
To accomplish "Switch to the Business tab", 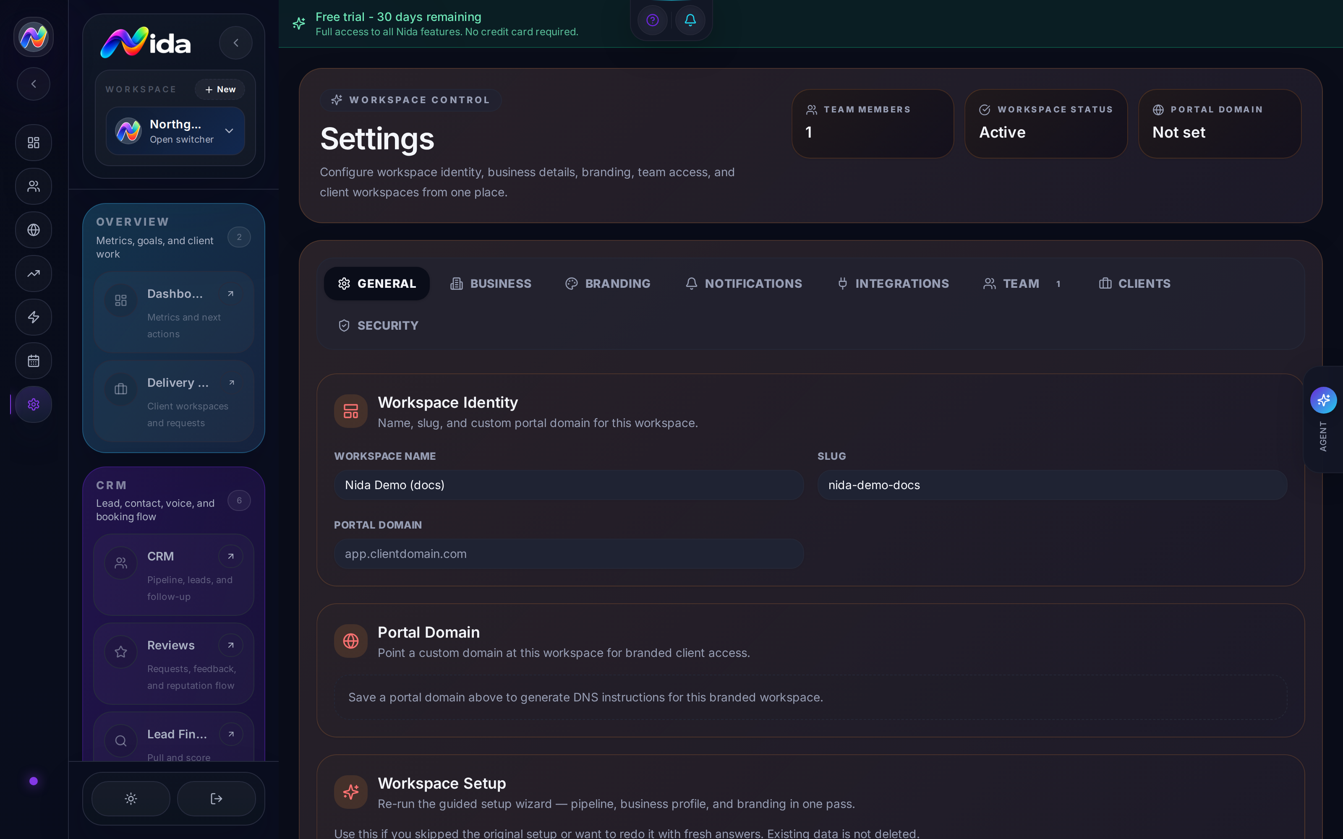I will (491, 284).
